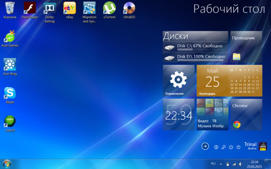This screenshot has height=169, width=271.
Task: Click the speaker volume icon in system tray
Action: [240, 164]
